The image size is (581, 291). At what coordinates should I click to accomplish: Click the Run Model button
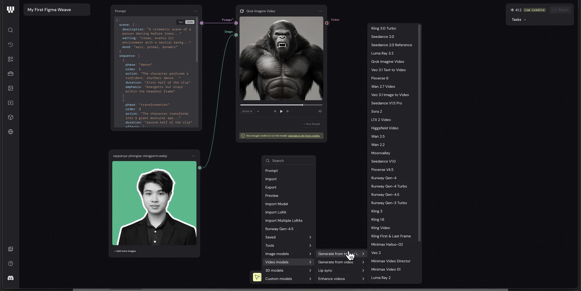pyautogui.click(x=311, y=124)
